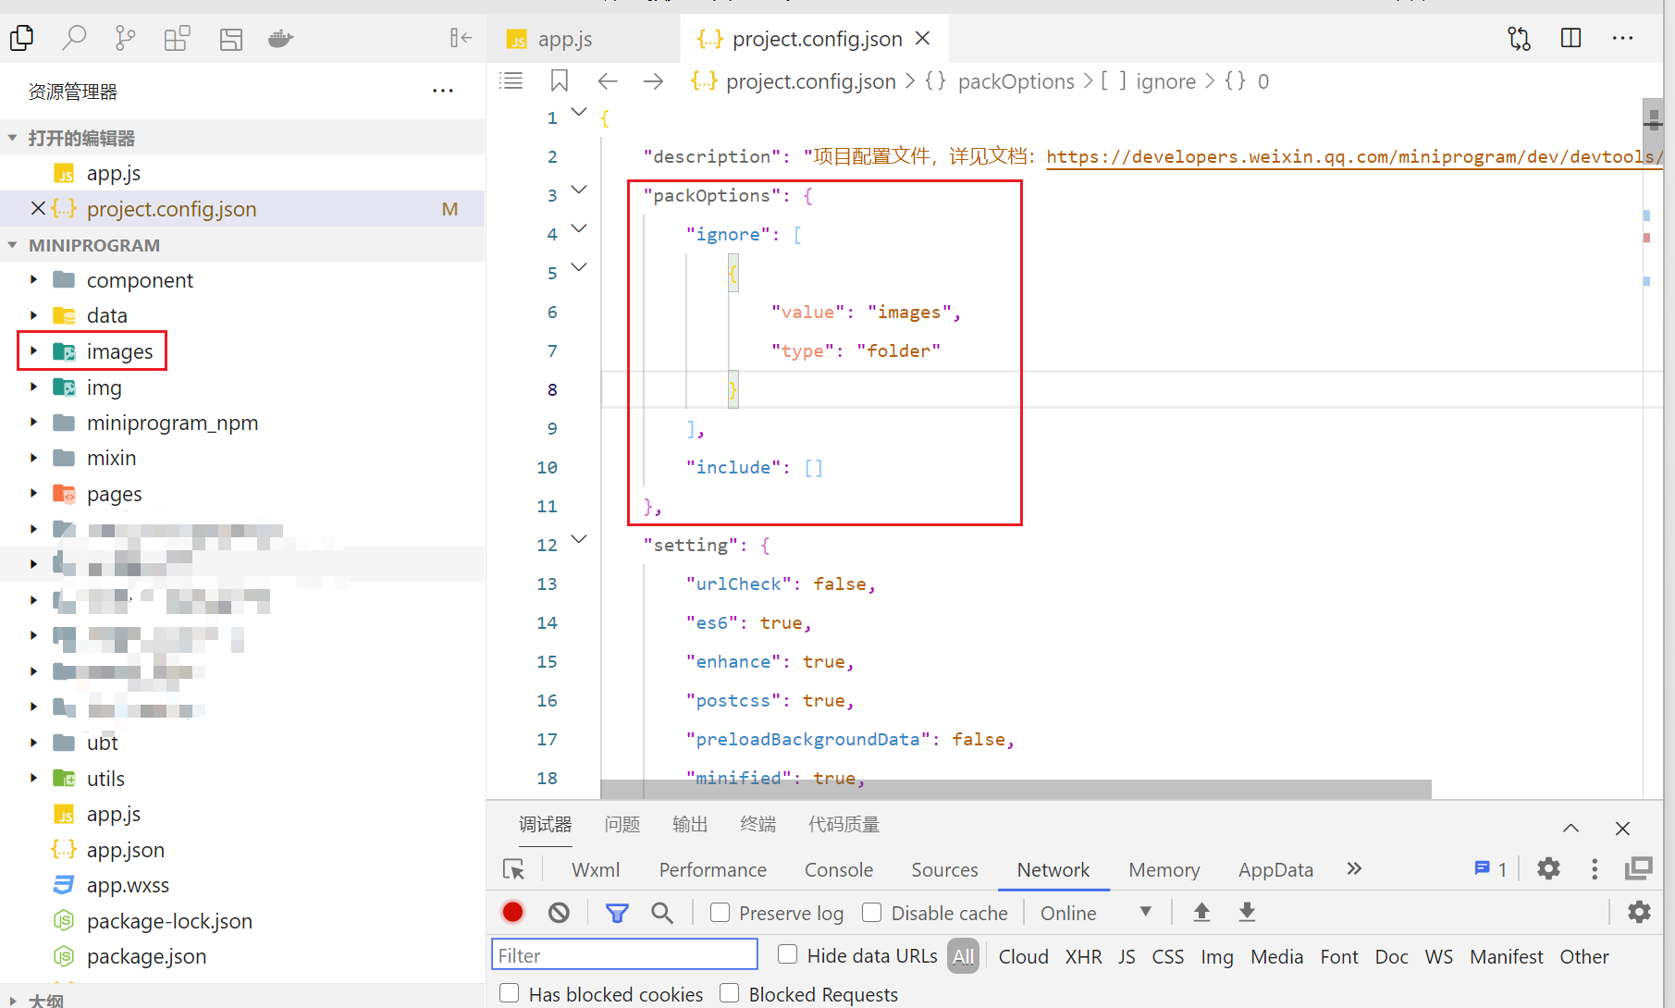Open the Extensions blocks icon

pyautogui.click(x=177, y=38)
